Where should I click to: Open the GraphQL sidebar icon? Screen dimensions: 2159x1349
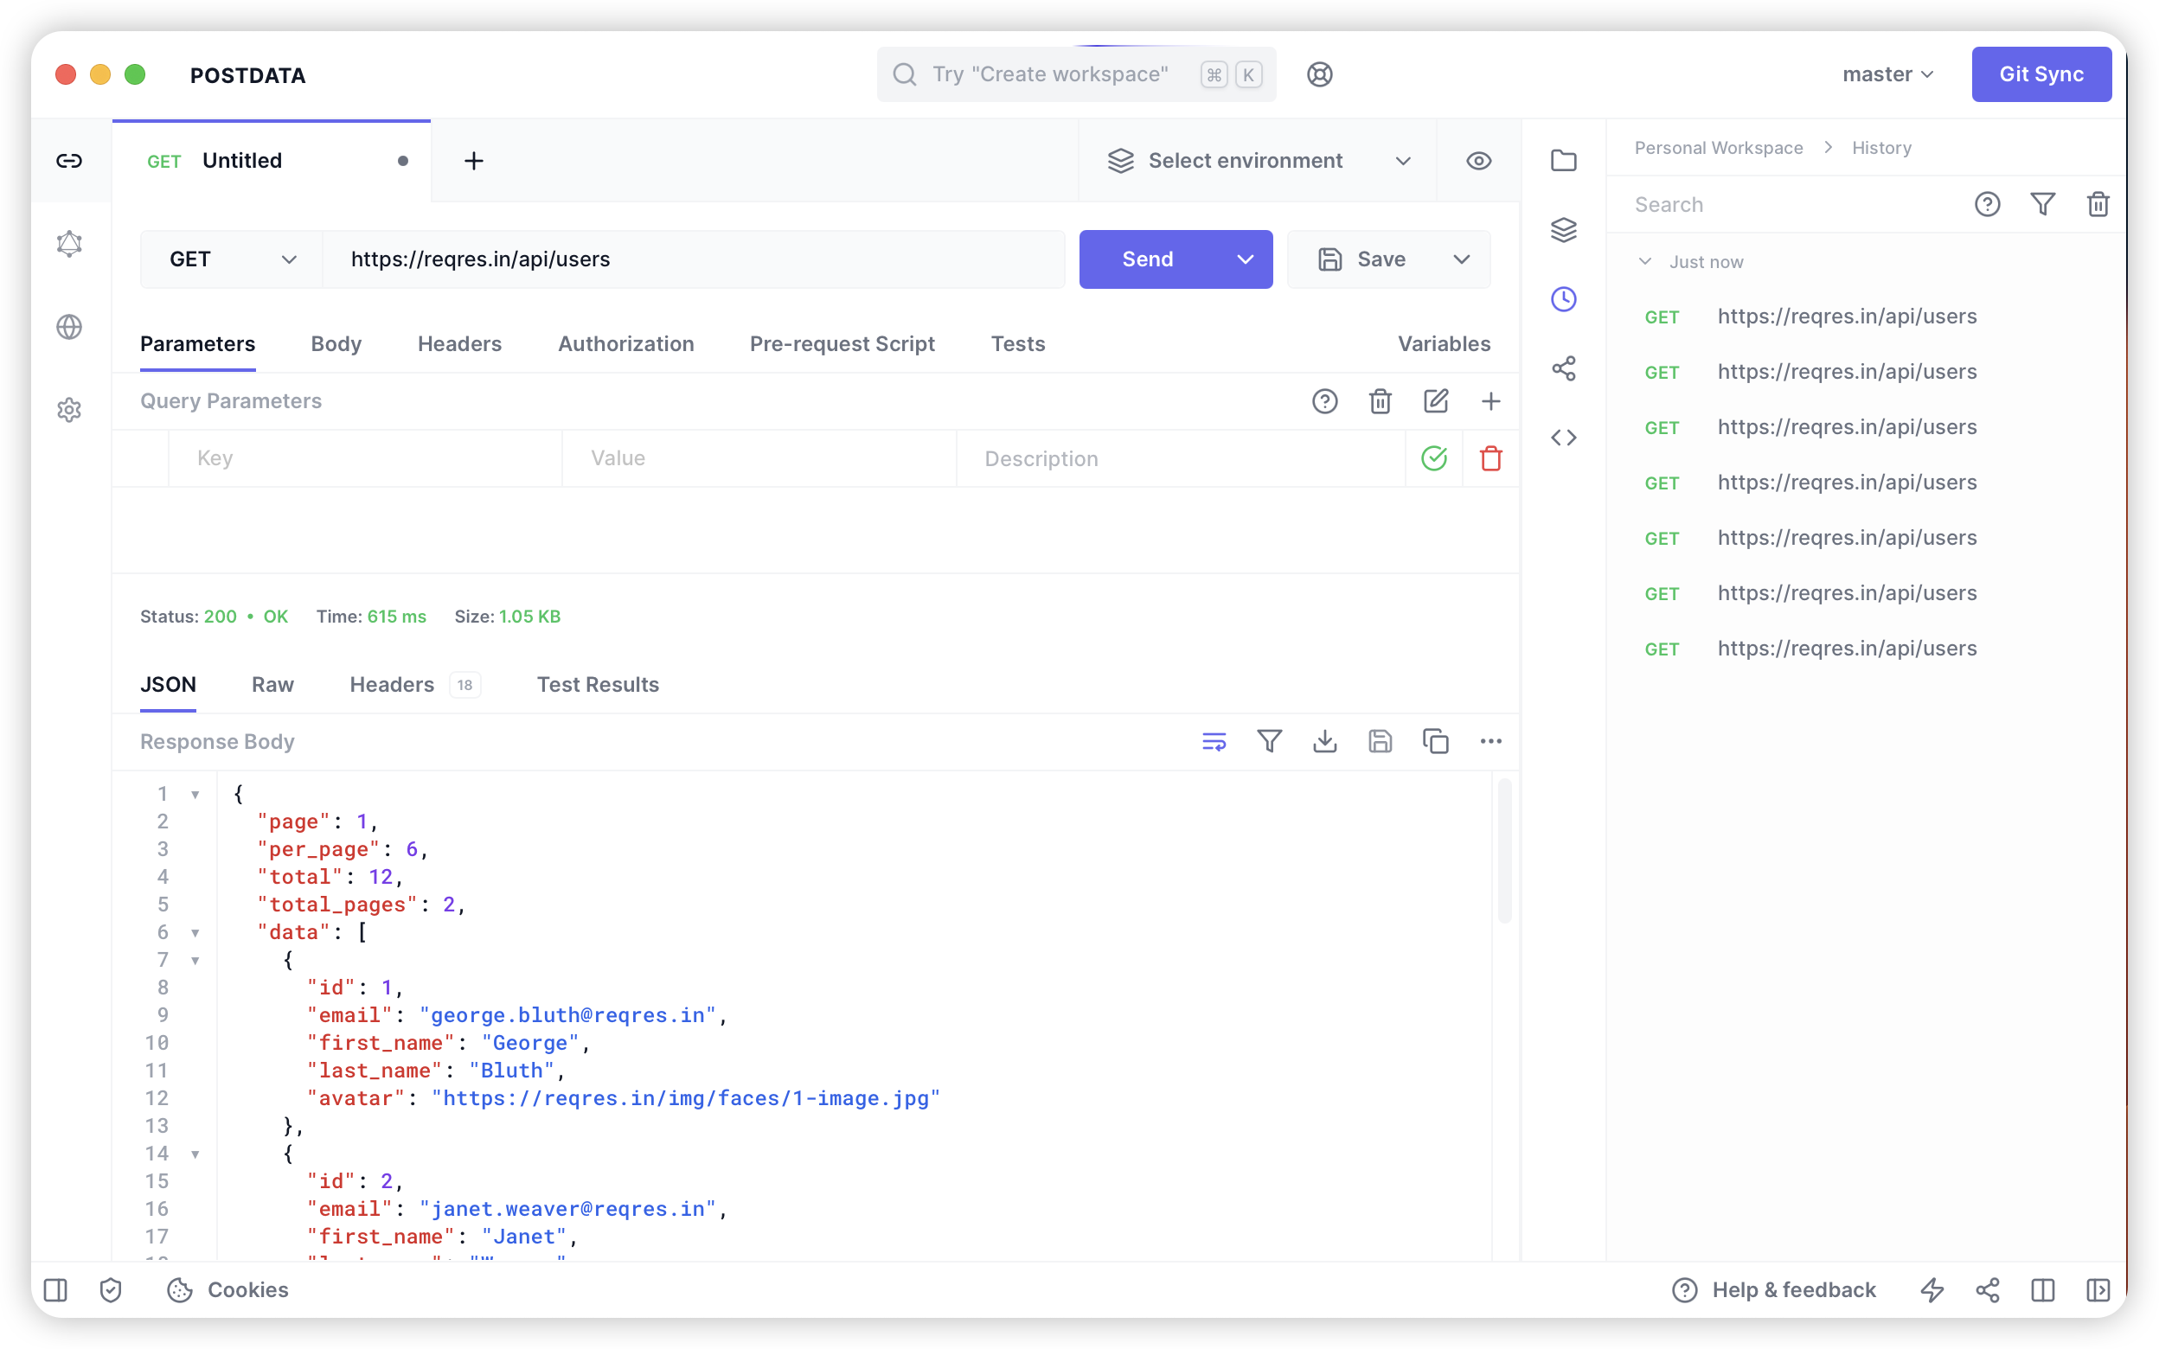(68, 244)
